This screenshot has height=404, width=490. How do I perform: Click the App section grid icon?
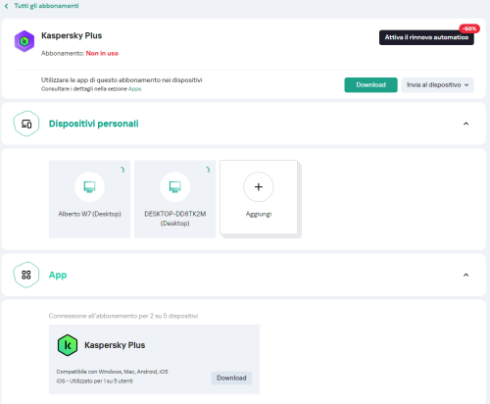point(26,275)
